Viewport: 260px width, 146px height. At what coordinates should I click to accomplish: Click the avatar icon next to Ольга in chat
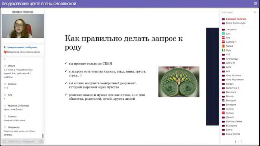5,66
